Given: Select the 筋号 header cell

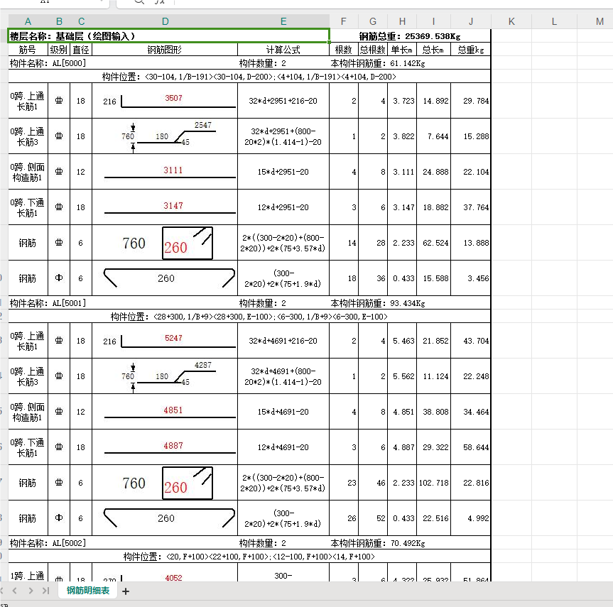Looking at the screenshot, I should point(28,50).
